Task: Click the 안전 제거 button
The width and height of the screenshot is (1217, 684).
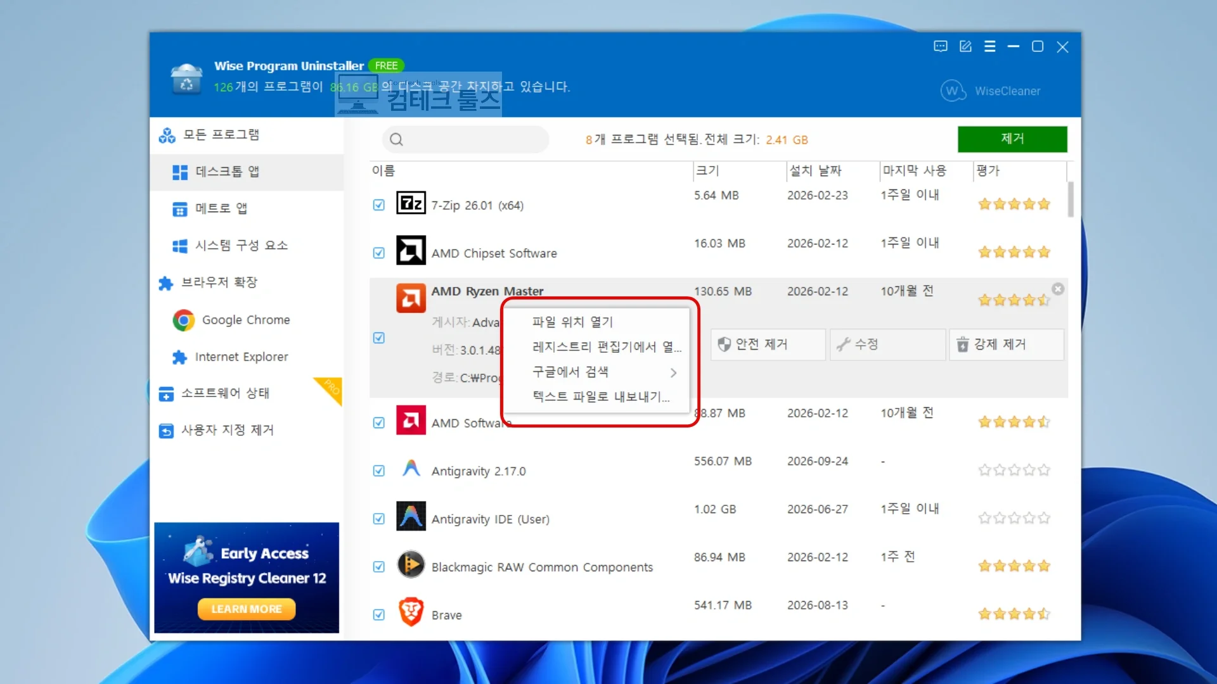Action: (768, 344)
